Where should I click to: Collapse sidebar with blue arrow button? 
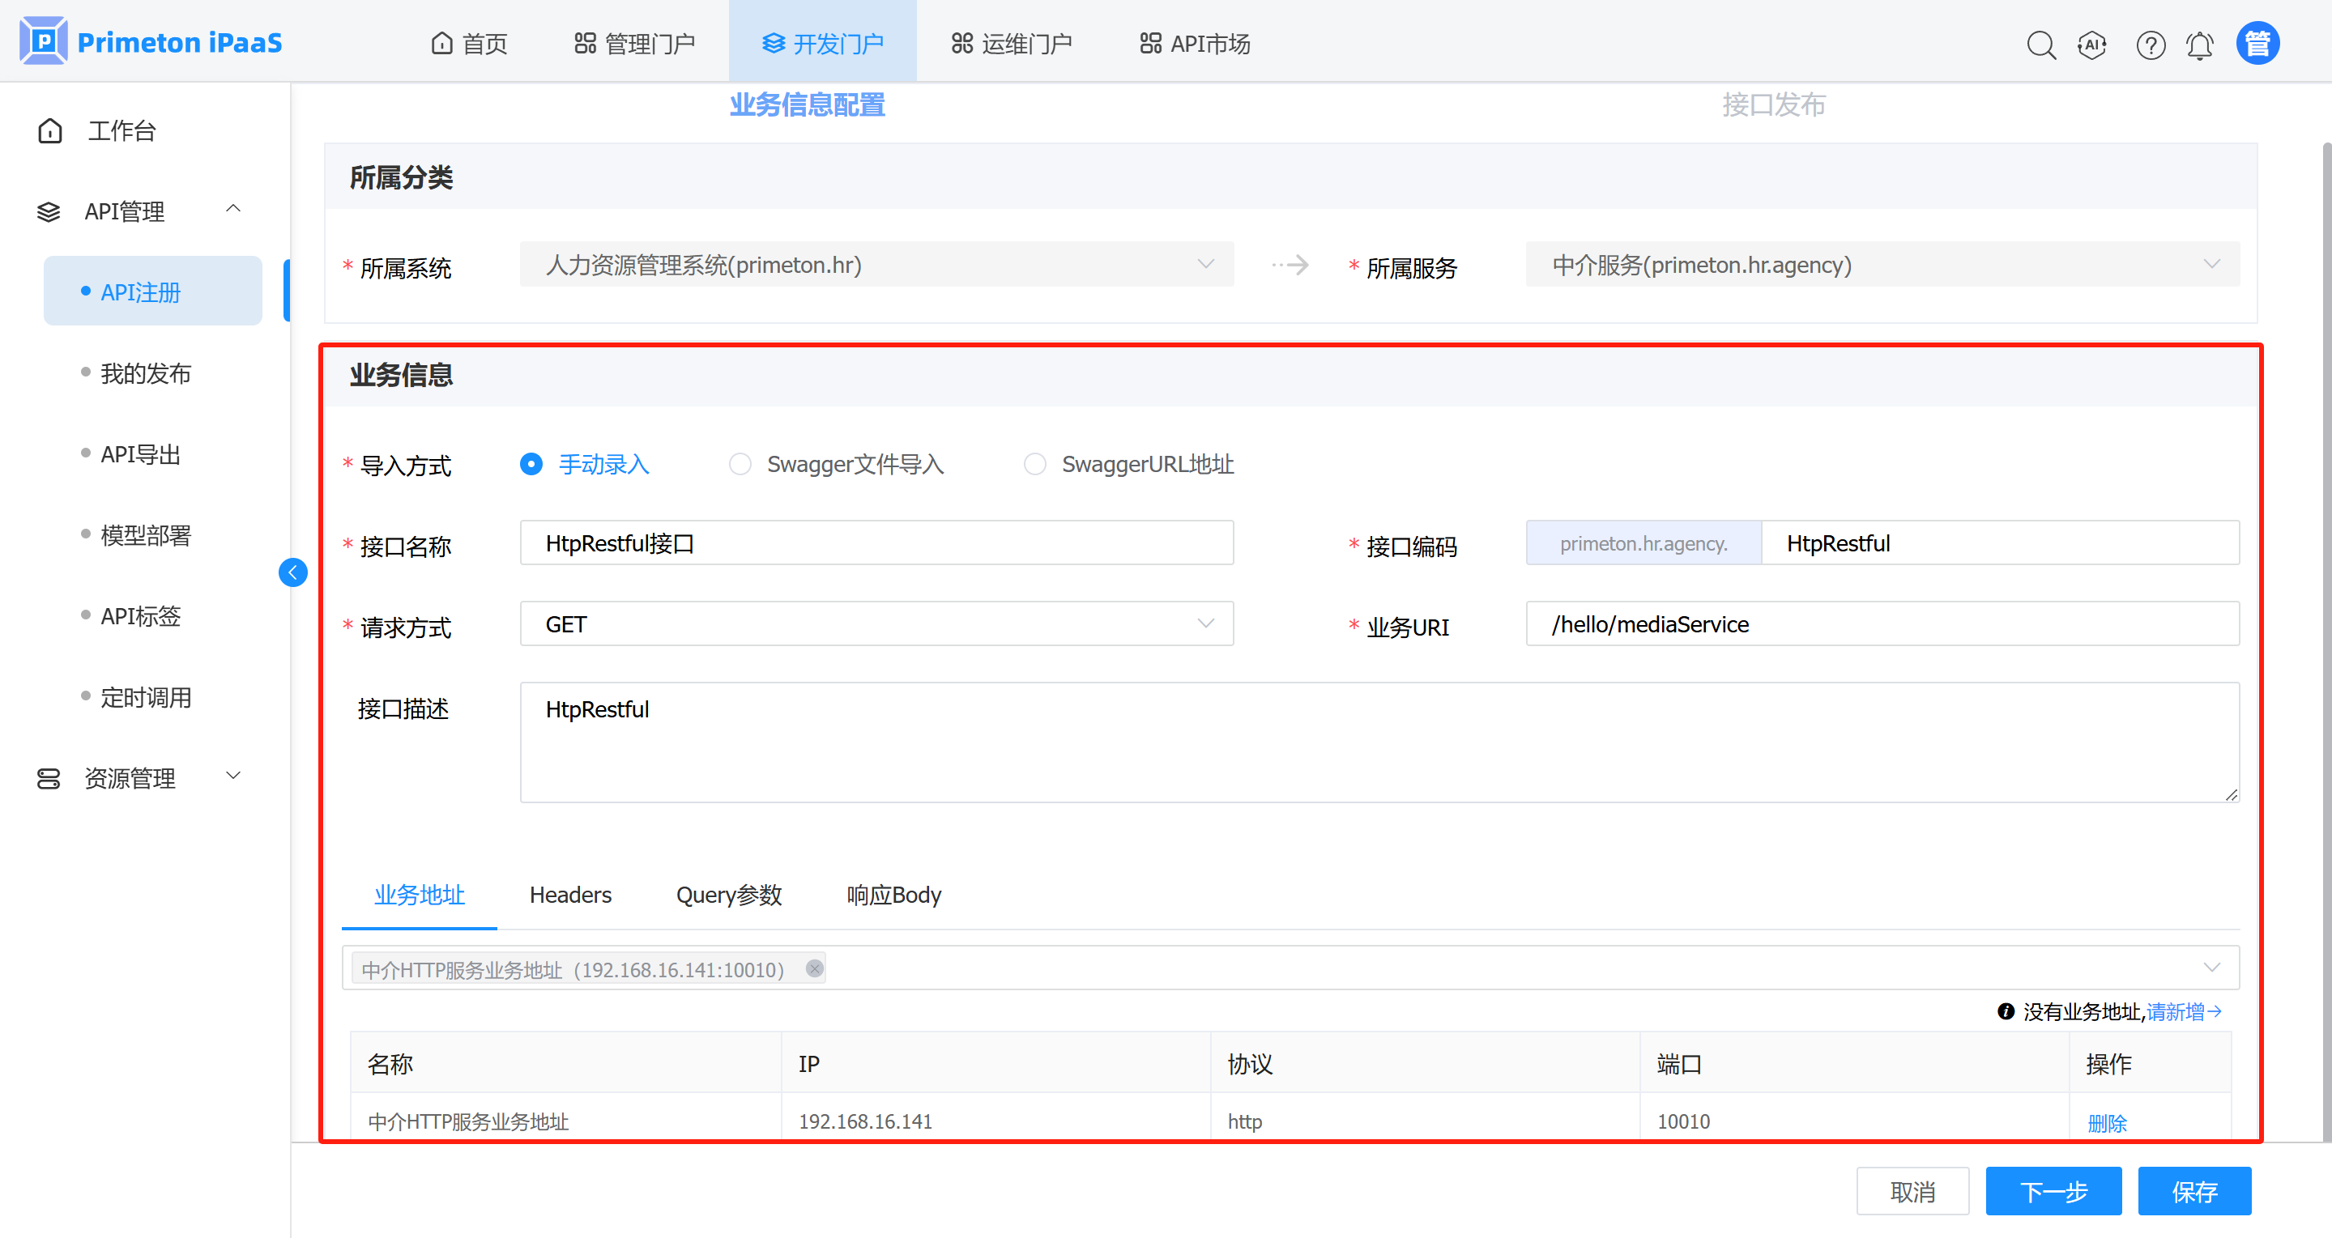click(292, 572)
